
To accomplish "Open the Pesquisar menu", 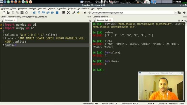I will coord(22,8).
